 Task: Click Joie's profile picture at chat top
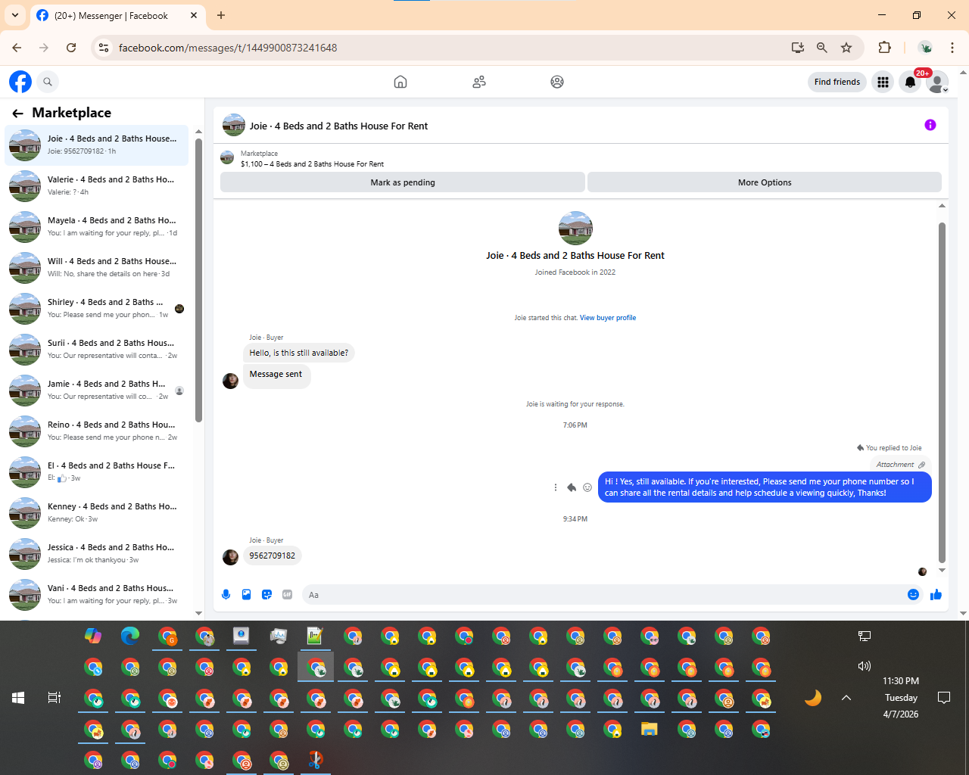point(575,229)
